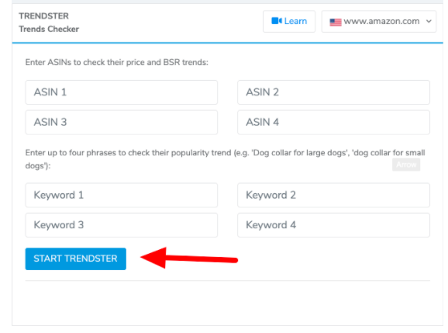Focus the ASIN 1 input field
This screenshot has height=333, width=448.
pos(122,92)
